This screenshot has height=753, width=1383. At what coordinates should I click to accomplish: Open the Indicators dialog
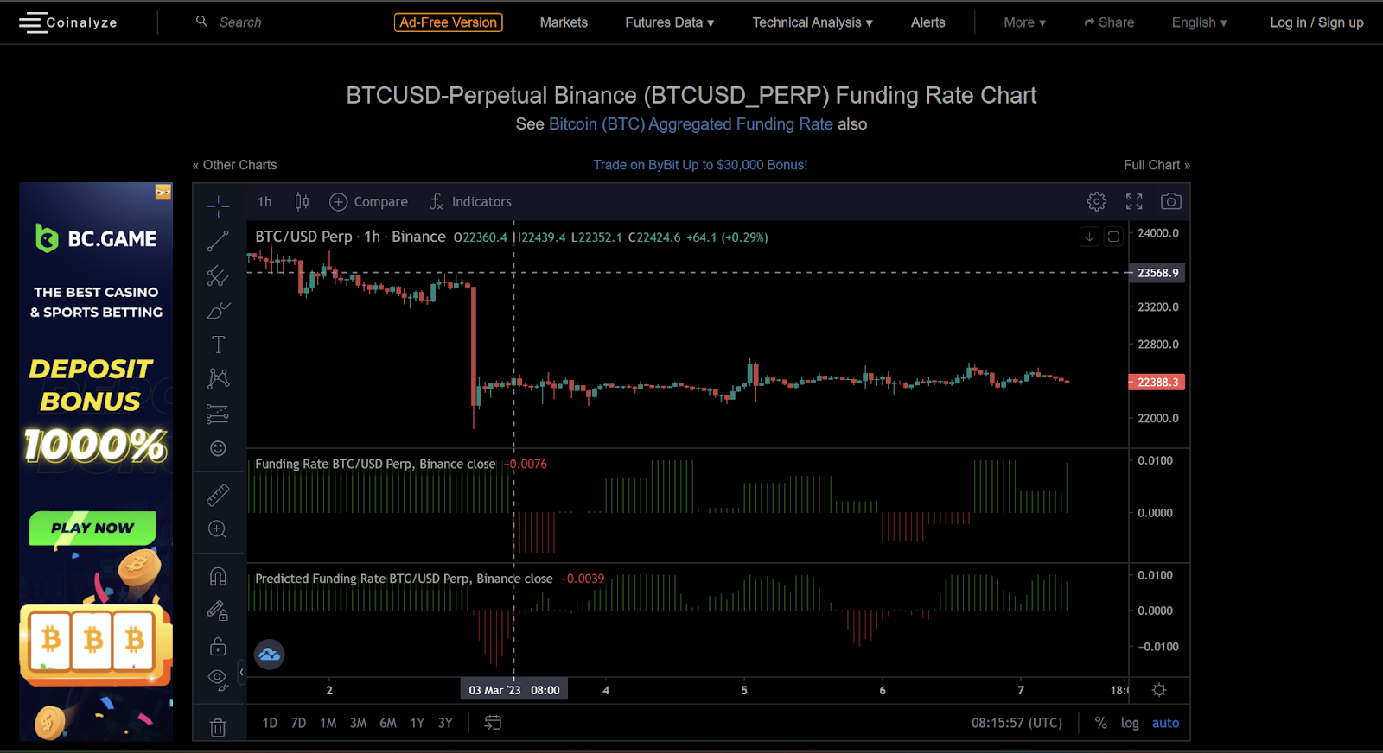point(471,201)
